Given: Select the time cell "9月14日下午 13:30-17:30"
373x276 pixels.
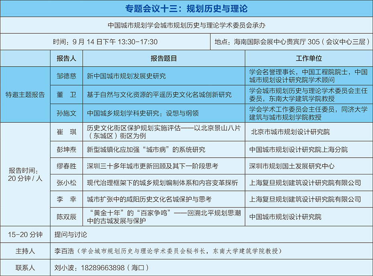Looking at the screenshot, I should click(x=105, y=42).
